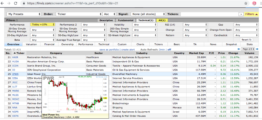
Task: Open the Financial view tab
Action: 49,44
